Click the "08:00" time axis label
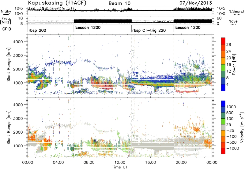 coord(89,162)
